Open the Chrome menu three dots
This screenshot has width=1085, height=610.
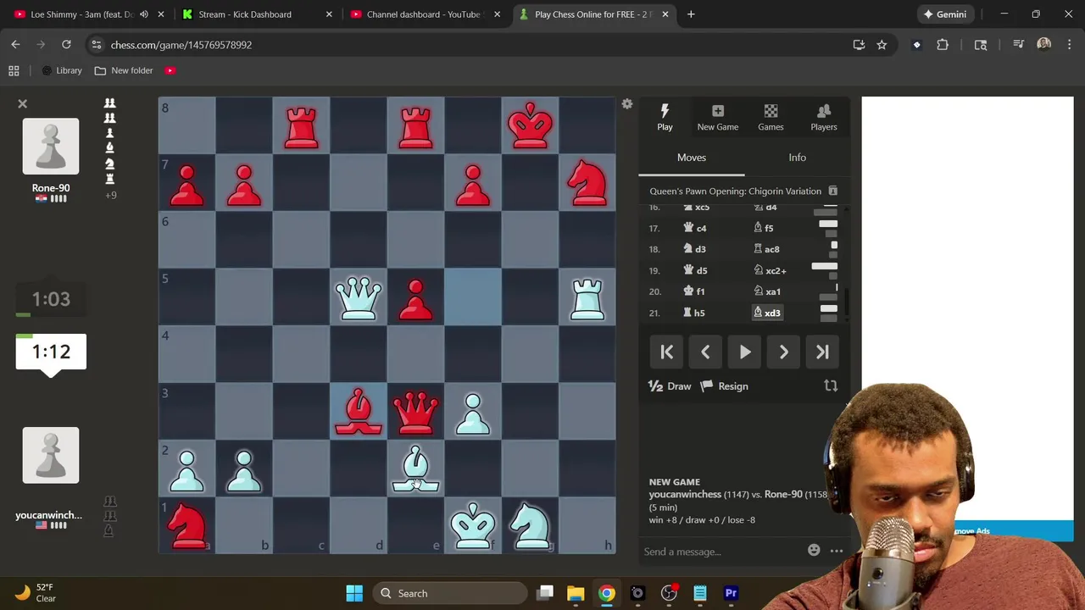click(x=1070, y=45)
